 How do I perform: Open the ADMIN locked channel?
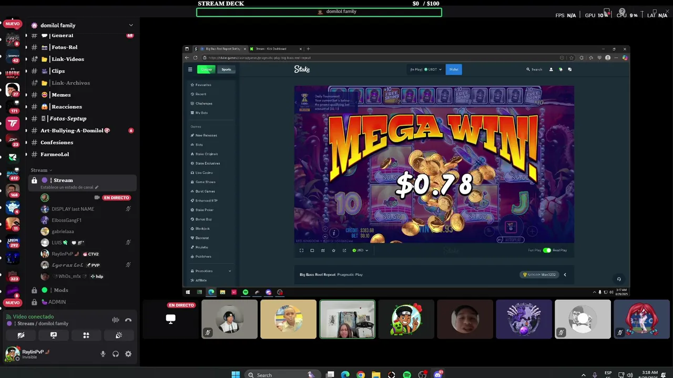click(82, 302)
